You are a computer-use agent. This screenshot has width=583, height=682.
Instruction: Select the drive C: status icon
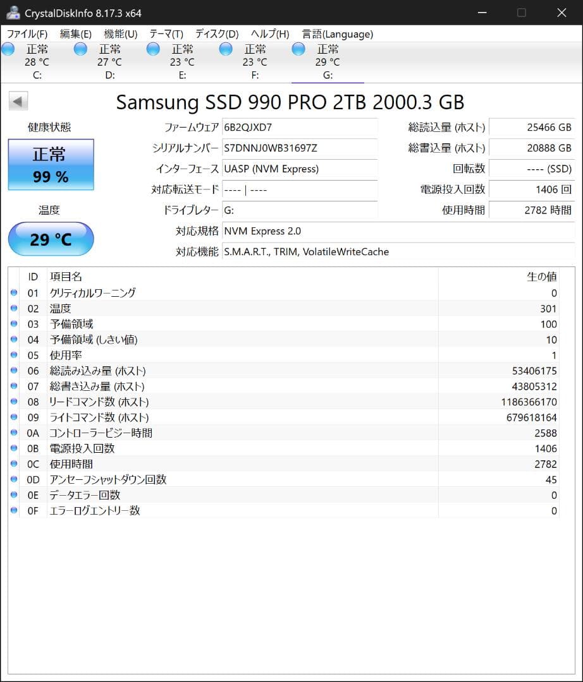pyautogui.click(x=8, y=49)
